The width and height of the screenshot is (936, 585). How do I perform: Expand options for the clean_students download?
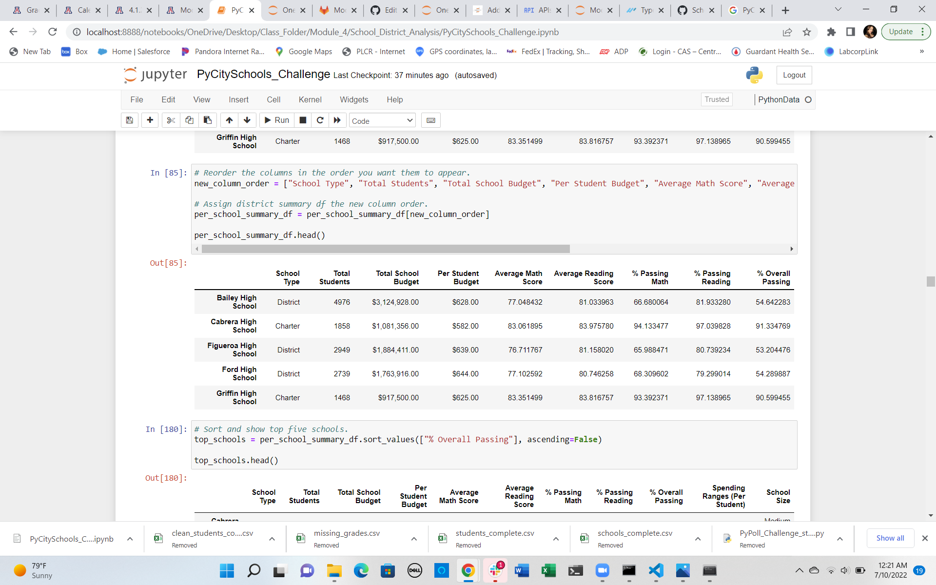click(272, 539)
